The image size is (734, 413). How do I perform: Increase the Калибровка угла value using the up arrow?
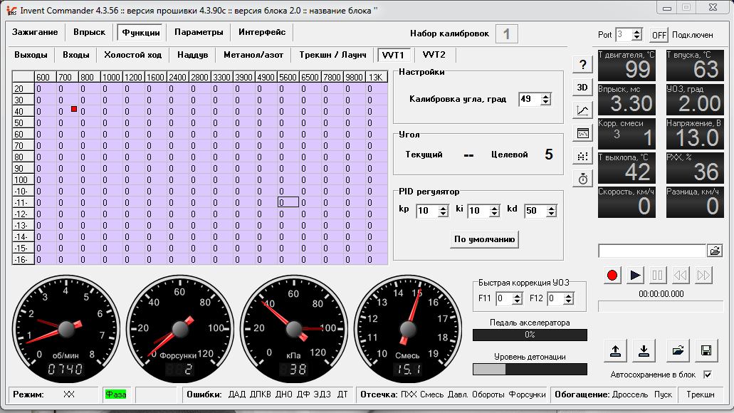[x=546, y=96]
